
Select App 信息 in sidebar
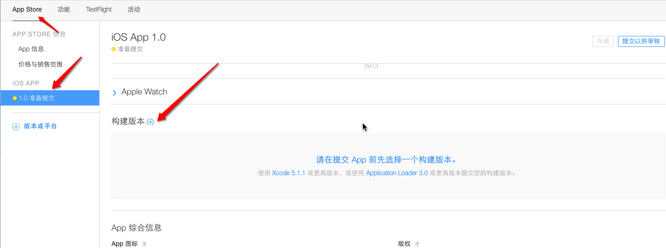point(31,49)
